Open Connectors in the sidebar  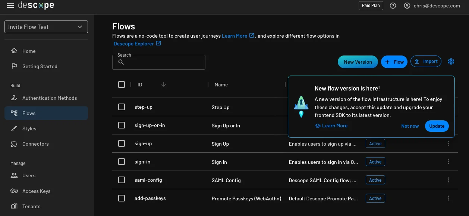(46, 144)
